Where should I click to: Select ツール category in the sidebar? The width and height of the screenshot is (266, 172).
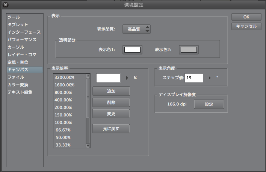pyautogui.click(x=25, y=17)
